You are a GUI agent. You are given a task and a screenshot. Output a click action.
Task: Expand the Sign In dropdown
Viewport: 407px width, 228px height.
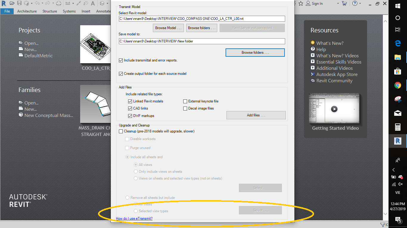pyautogui.click(x=337, y=4)
